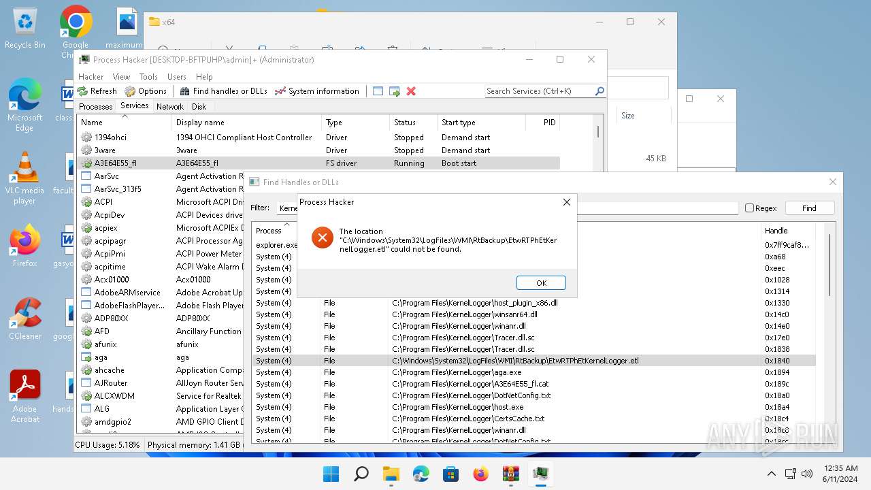Click the search magnifier in Search Services
This screenshot has height=490, width=871.
click(599, 91)
